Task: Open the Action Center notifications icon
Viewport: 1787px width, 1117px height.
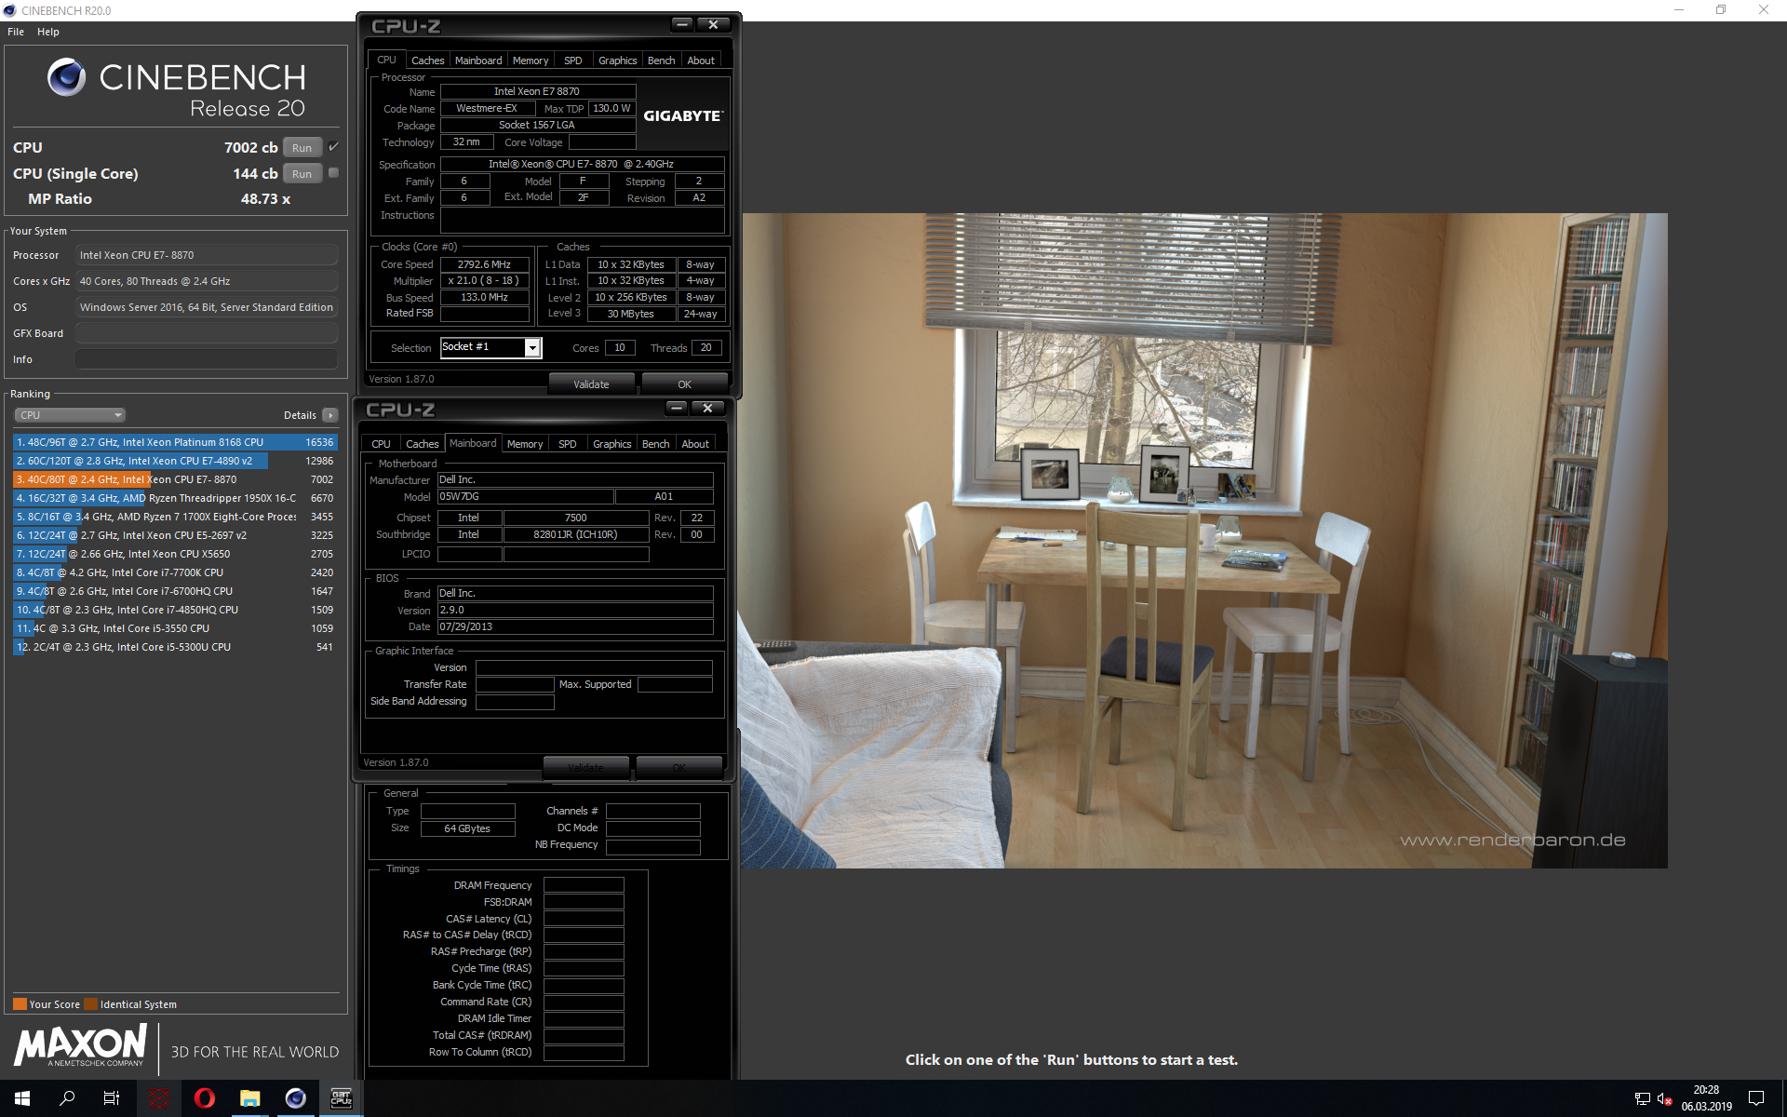Action: click(x=1756, y=1098)
